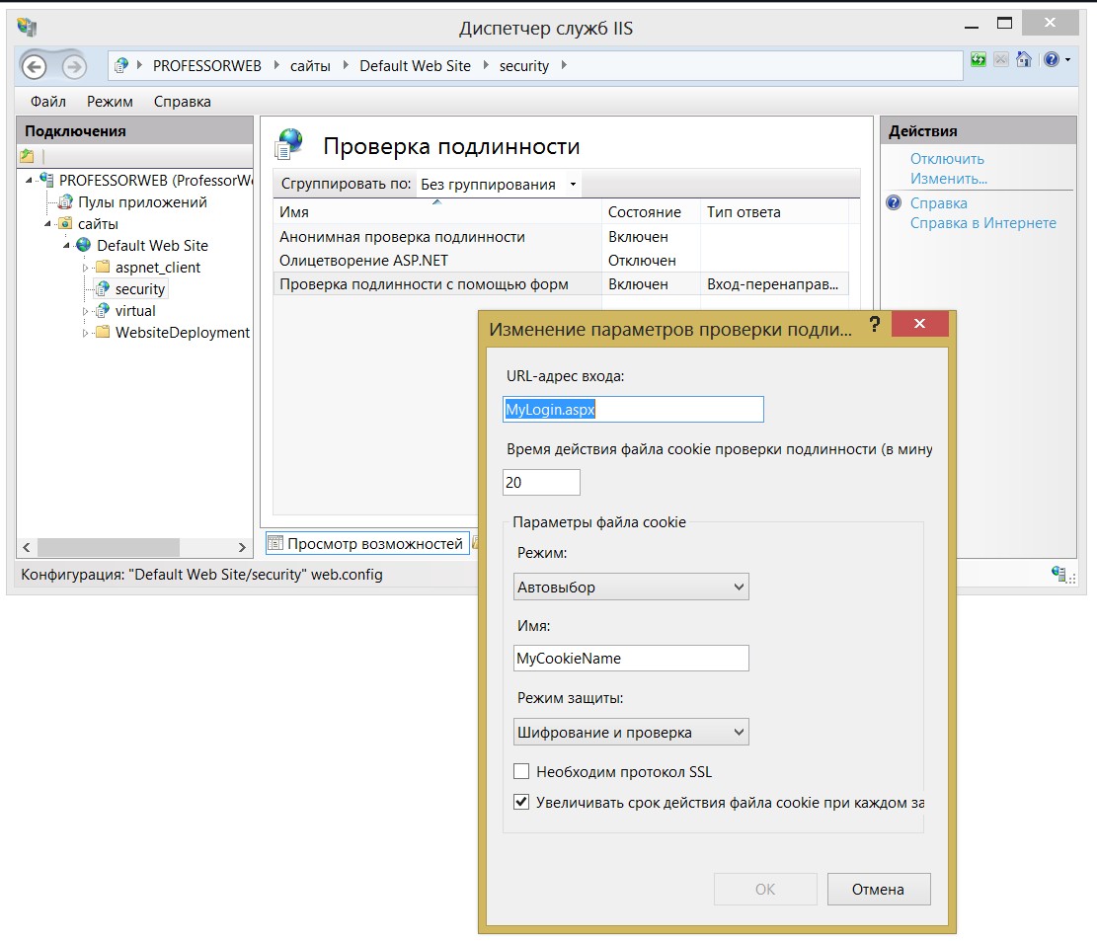Click the URL-адрес входа field
The height and width of the screenshot is (941, 1097).
point(633,410)
